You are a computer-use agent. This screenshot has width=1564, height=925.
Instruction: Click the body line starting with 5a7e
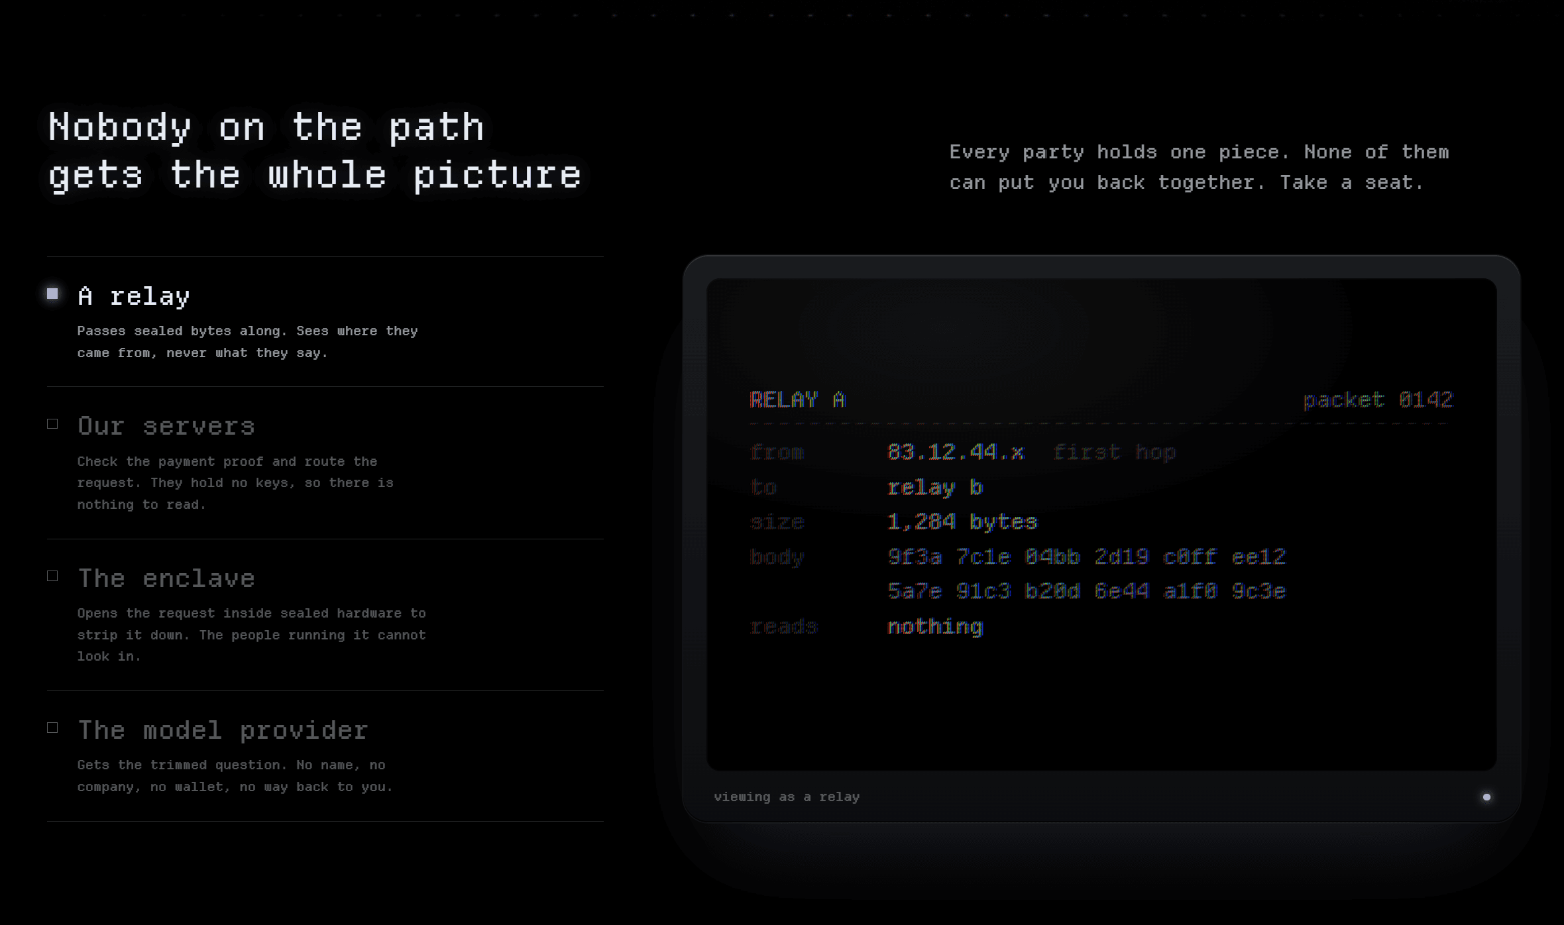pos(1087,591)
